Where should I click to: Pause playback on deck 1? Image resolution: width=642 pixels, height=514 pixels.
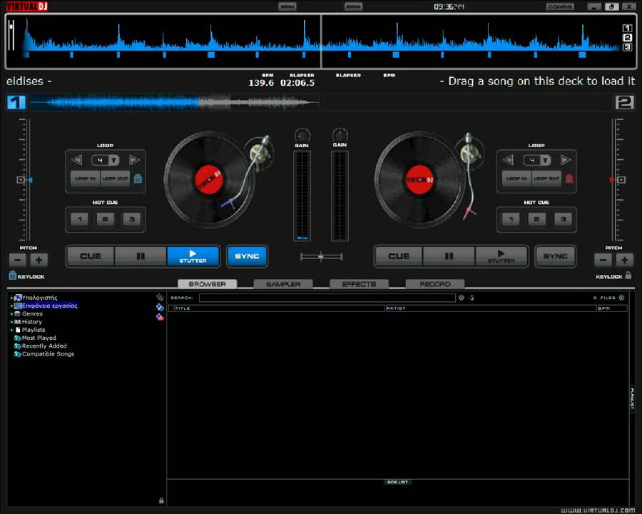(141, 256)
